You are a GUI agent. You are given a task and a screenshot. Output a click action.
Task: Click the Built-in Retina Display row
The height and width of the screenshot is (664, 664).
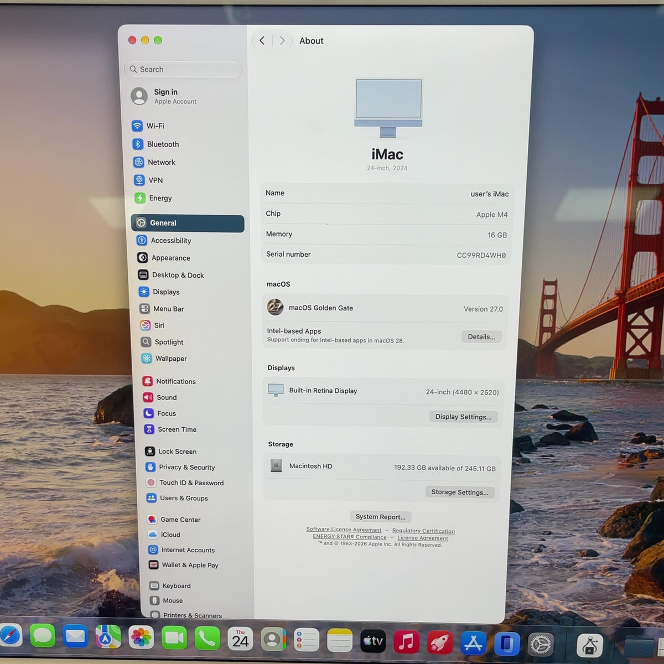click(x=383, y=391)
